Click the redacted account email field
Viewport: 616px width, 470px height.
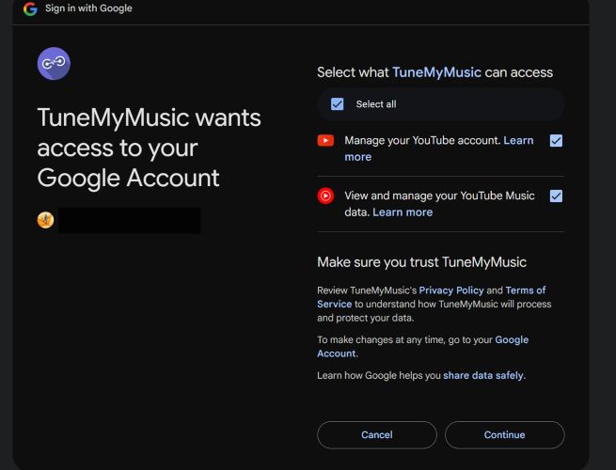[x=129, y=220]
